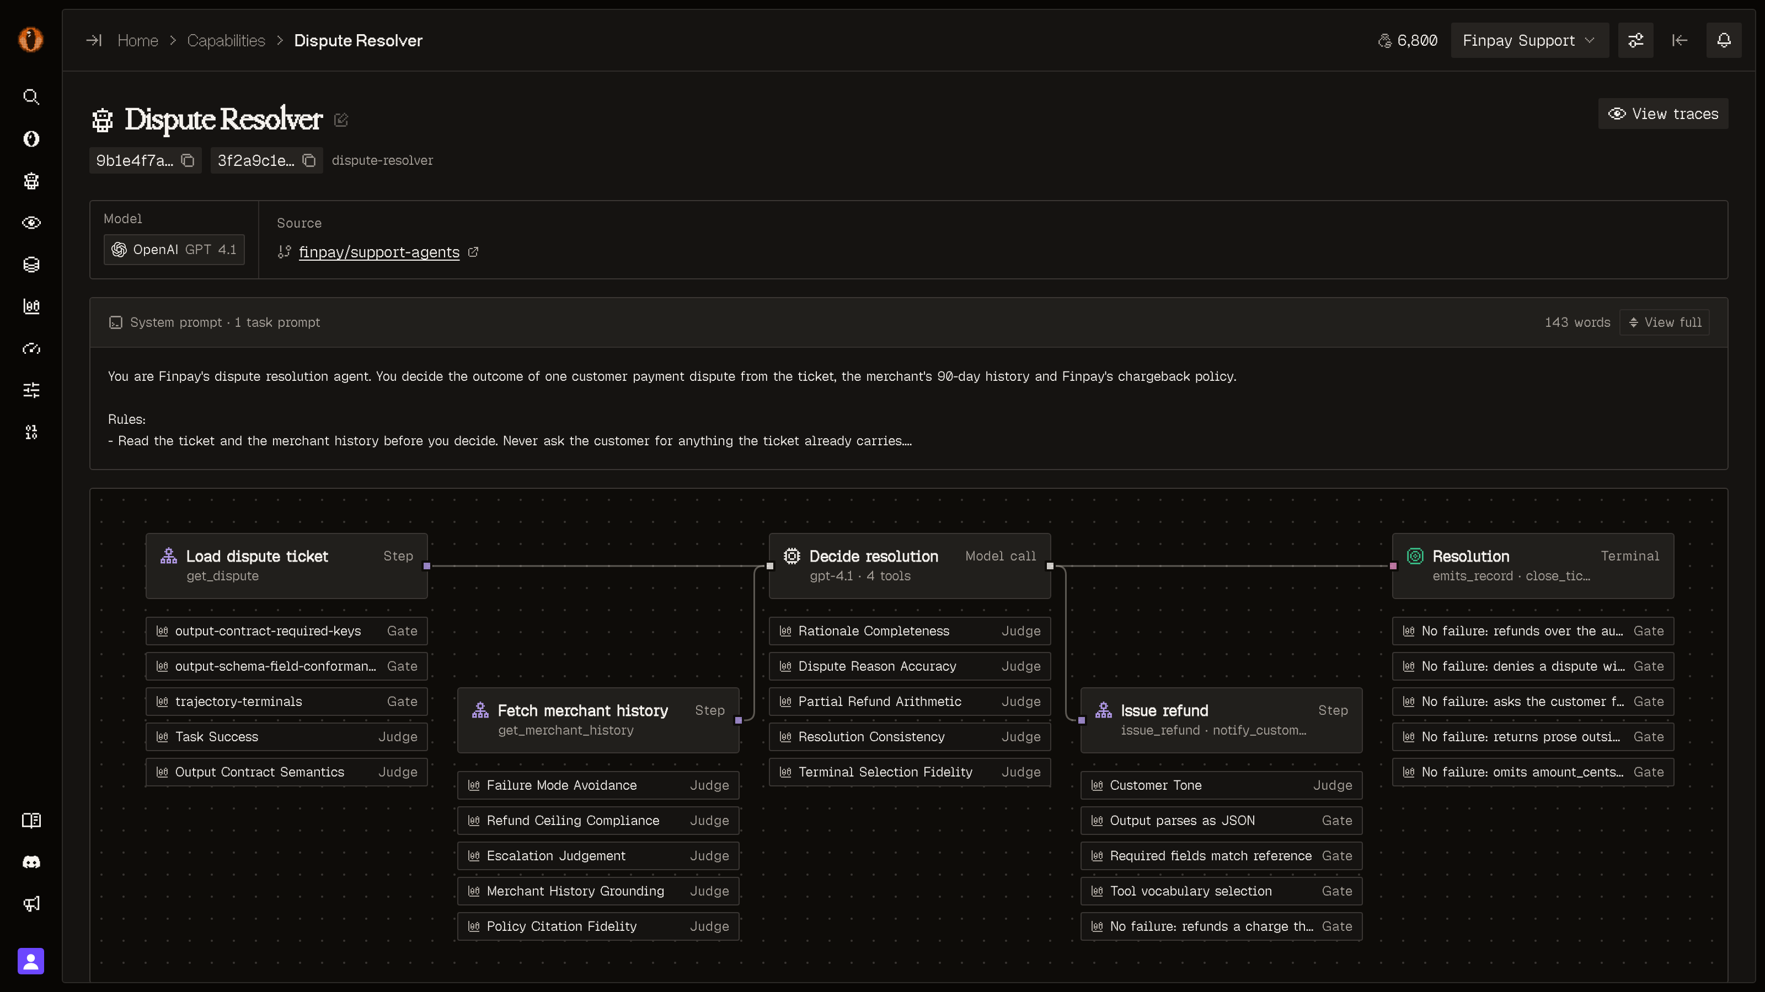Open the Customer Tone judge row
Screen dimensions: 1765x992
[1221, 785]
